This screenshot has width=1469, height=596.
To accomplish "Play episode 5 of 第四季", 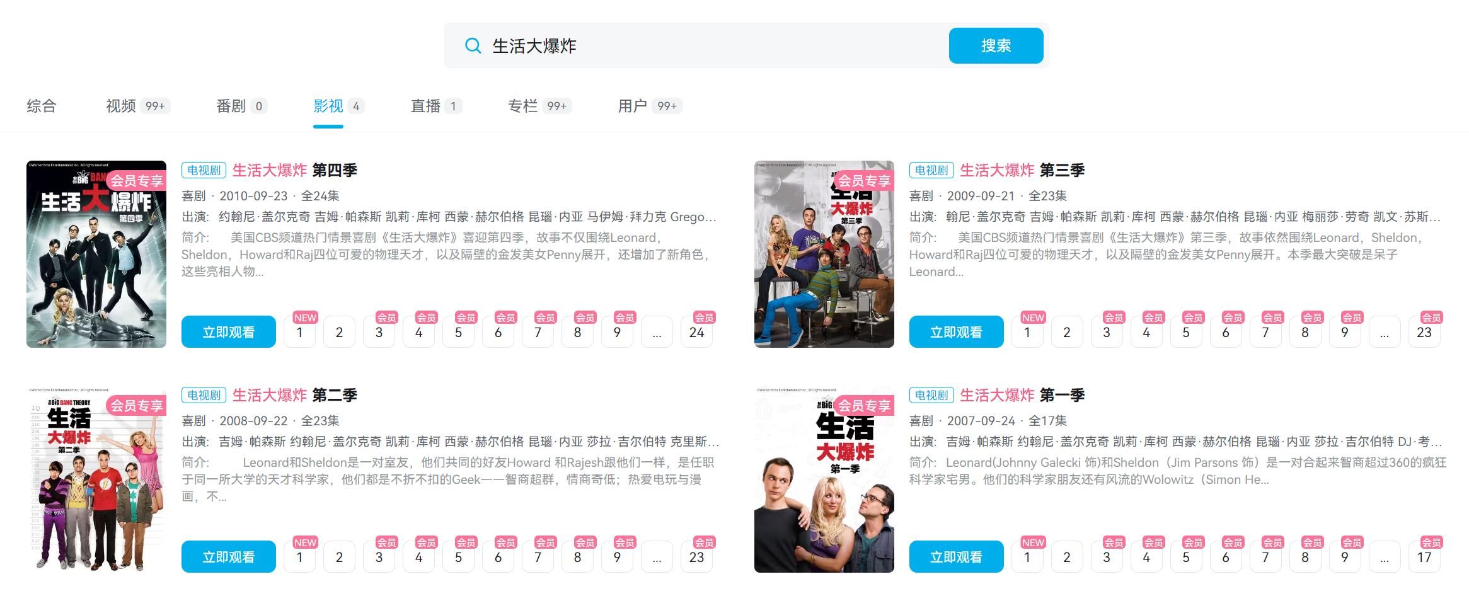I will (x=458, y=332).
